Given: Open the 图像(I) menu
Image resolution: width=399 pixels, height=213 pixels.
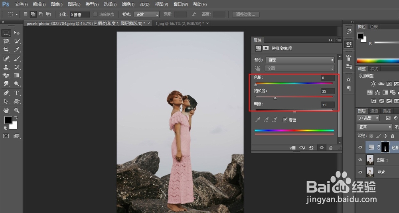Looking at the screenshot, I should pos(57,4).
